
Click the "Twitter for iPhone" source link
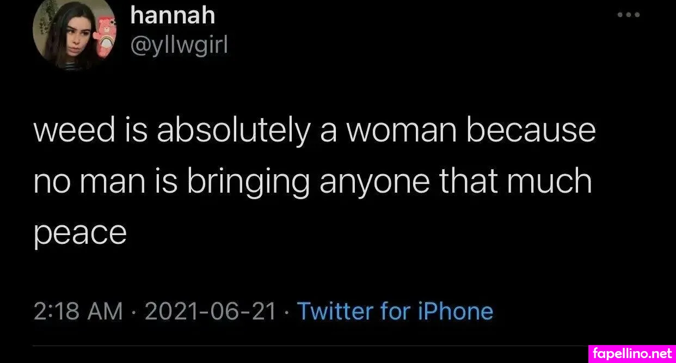click(395, 312)
